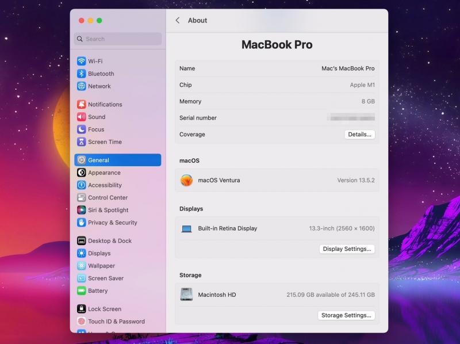The width and height of the screenshot is (460, 344).
Task: Click the Siri & Spotlight icon
Action: (x=82, y=210)
